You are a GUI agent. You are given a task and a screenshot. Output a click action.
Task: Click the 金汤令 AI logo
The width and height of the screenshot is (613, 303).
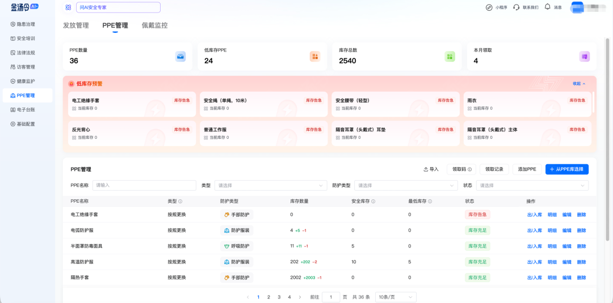pyautogui.click(x=24, y=7)
